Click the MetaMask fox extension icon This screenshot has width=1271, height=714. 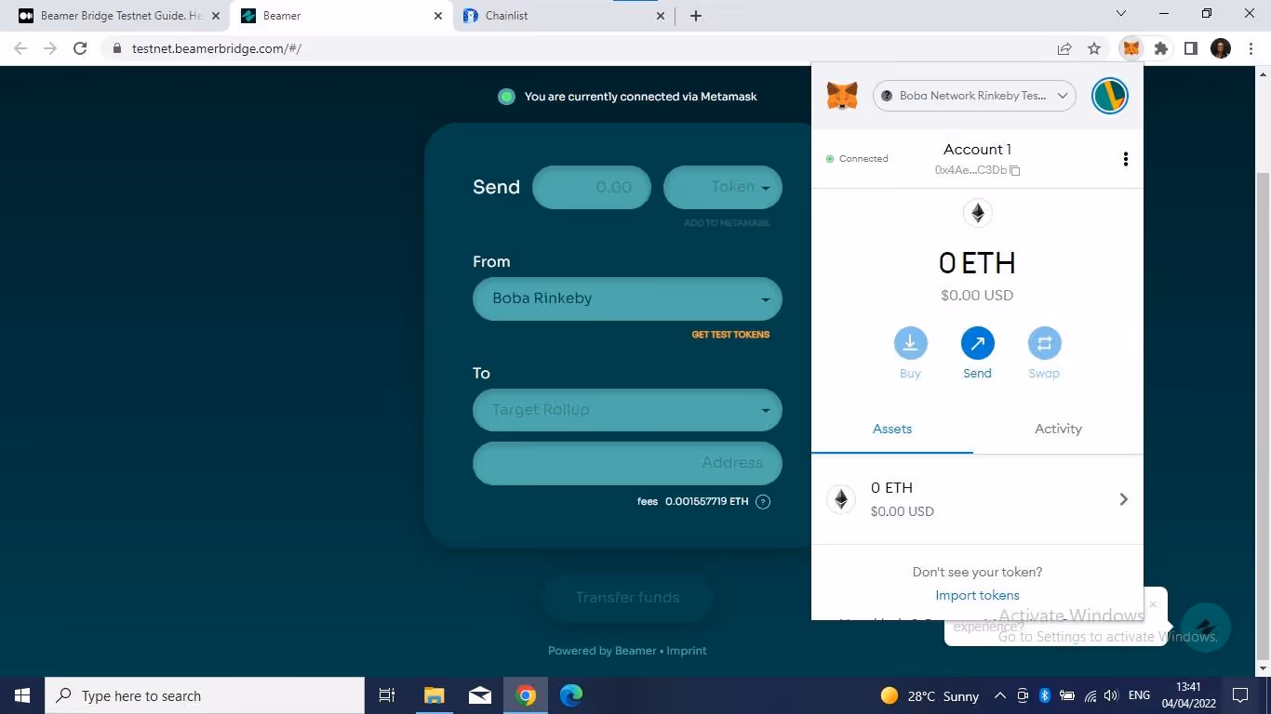[1131, 48]
